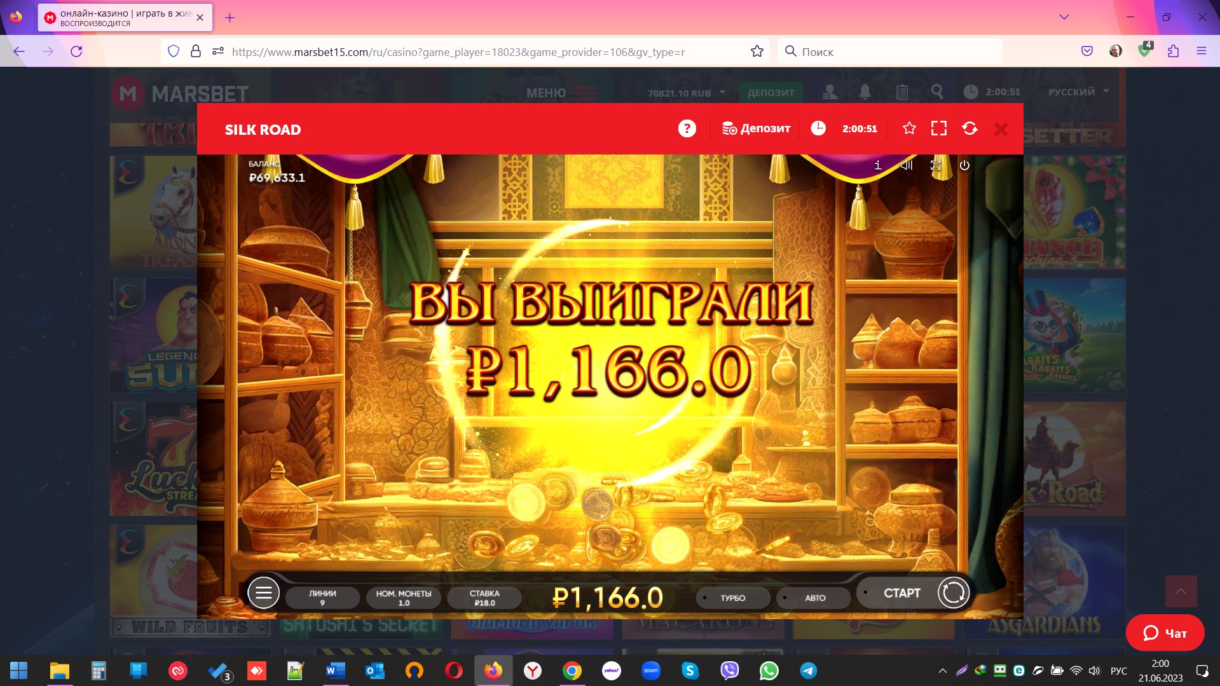Bookmark this page with the star
Screen dimensions: 1220x686
point(757,51)
